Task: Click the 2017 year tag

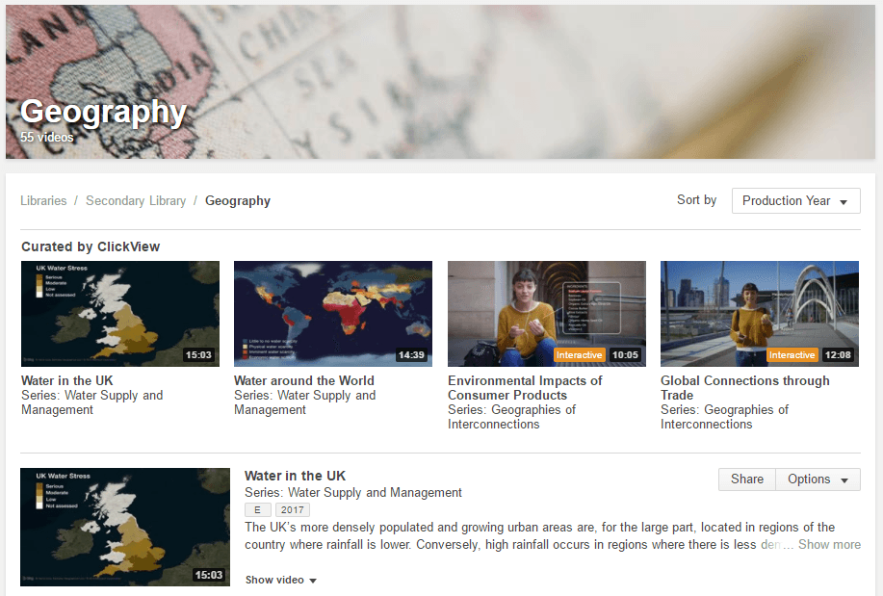Action: pyautogui.click(x=293, y=510)
